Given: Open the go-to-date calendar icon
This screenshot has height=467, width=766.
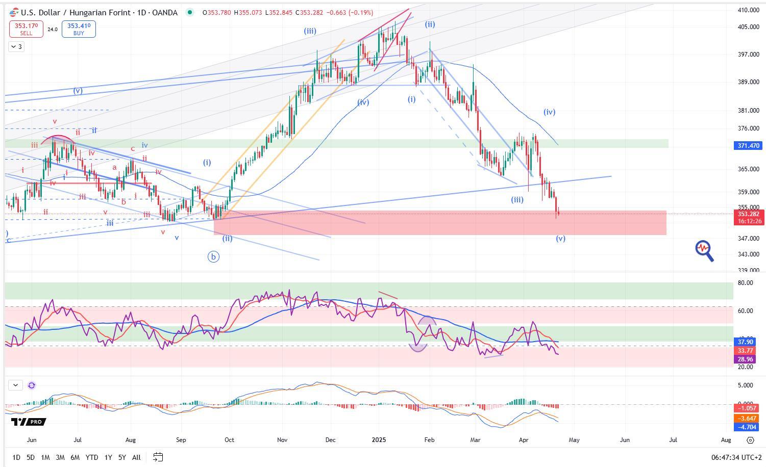Looking at the screenshot, I should click(158, 457).
